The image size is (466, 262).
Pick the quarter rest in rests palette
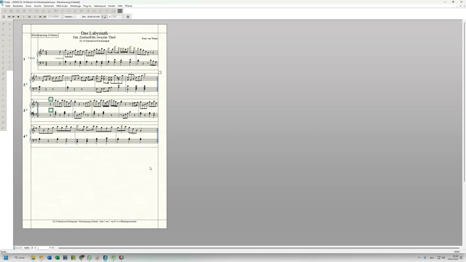tap(10, 40)
